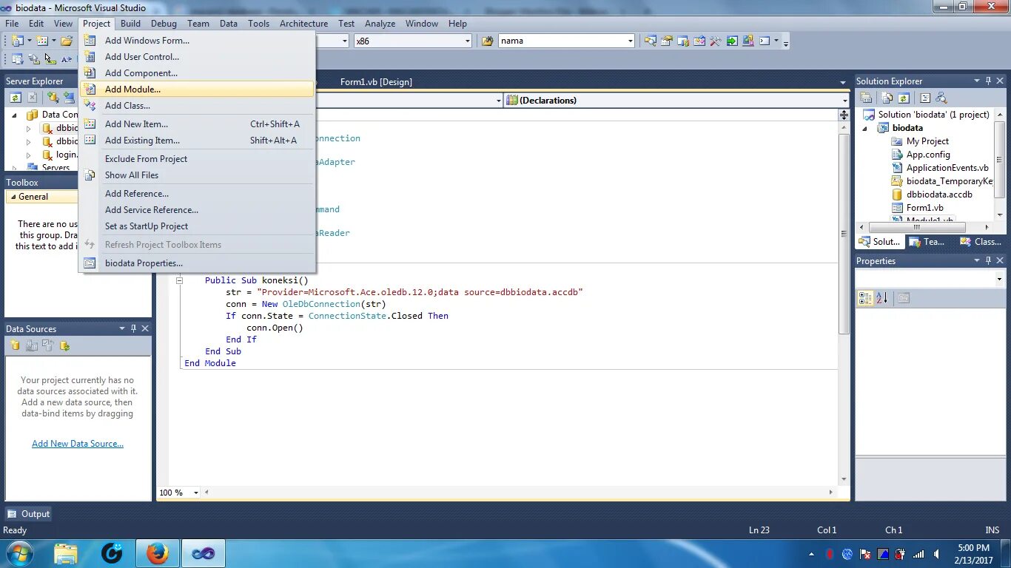Click the Solution Explorer Properties icon
The width and height of the screenshot is (1011, 568).
866,98
